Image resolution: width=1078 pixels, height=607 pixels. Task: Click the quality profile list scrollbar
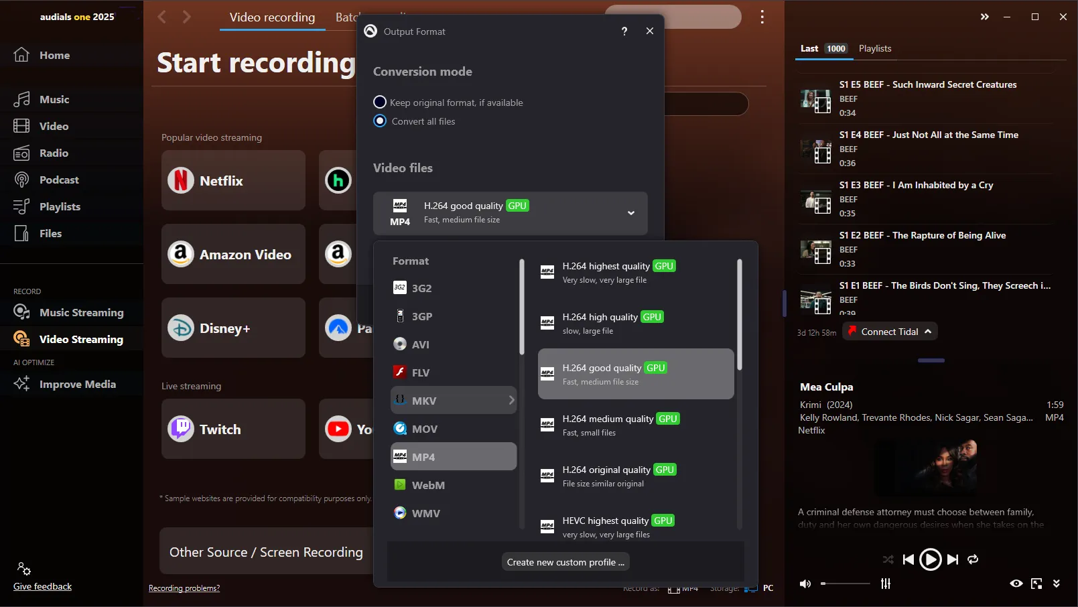[740, 315]
